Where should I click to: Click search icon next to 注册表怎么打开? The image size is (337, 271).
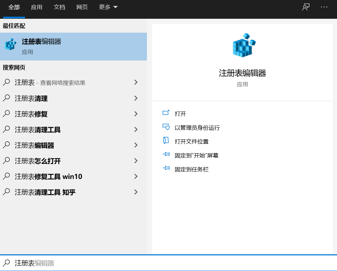[x=7, y=161]
